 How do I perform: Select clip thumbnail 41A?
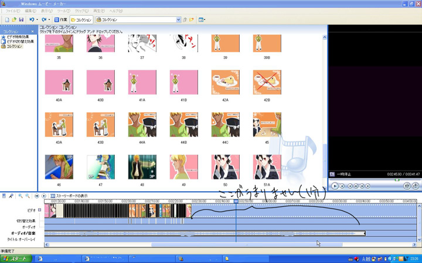142,82
